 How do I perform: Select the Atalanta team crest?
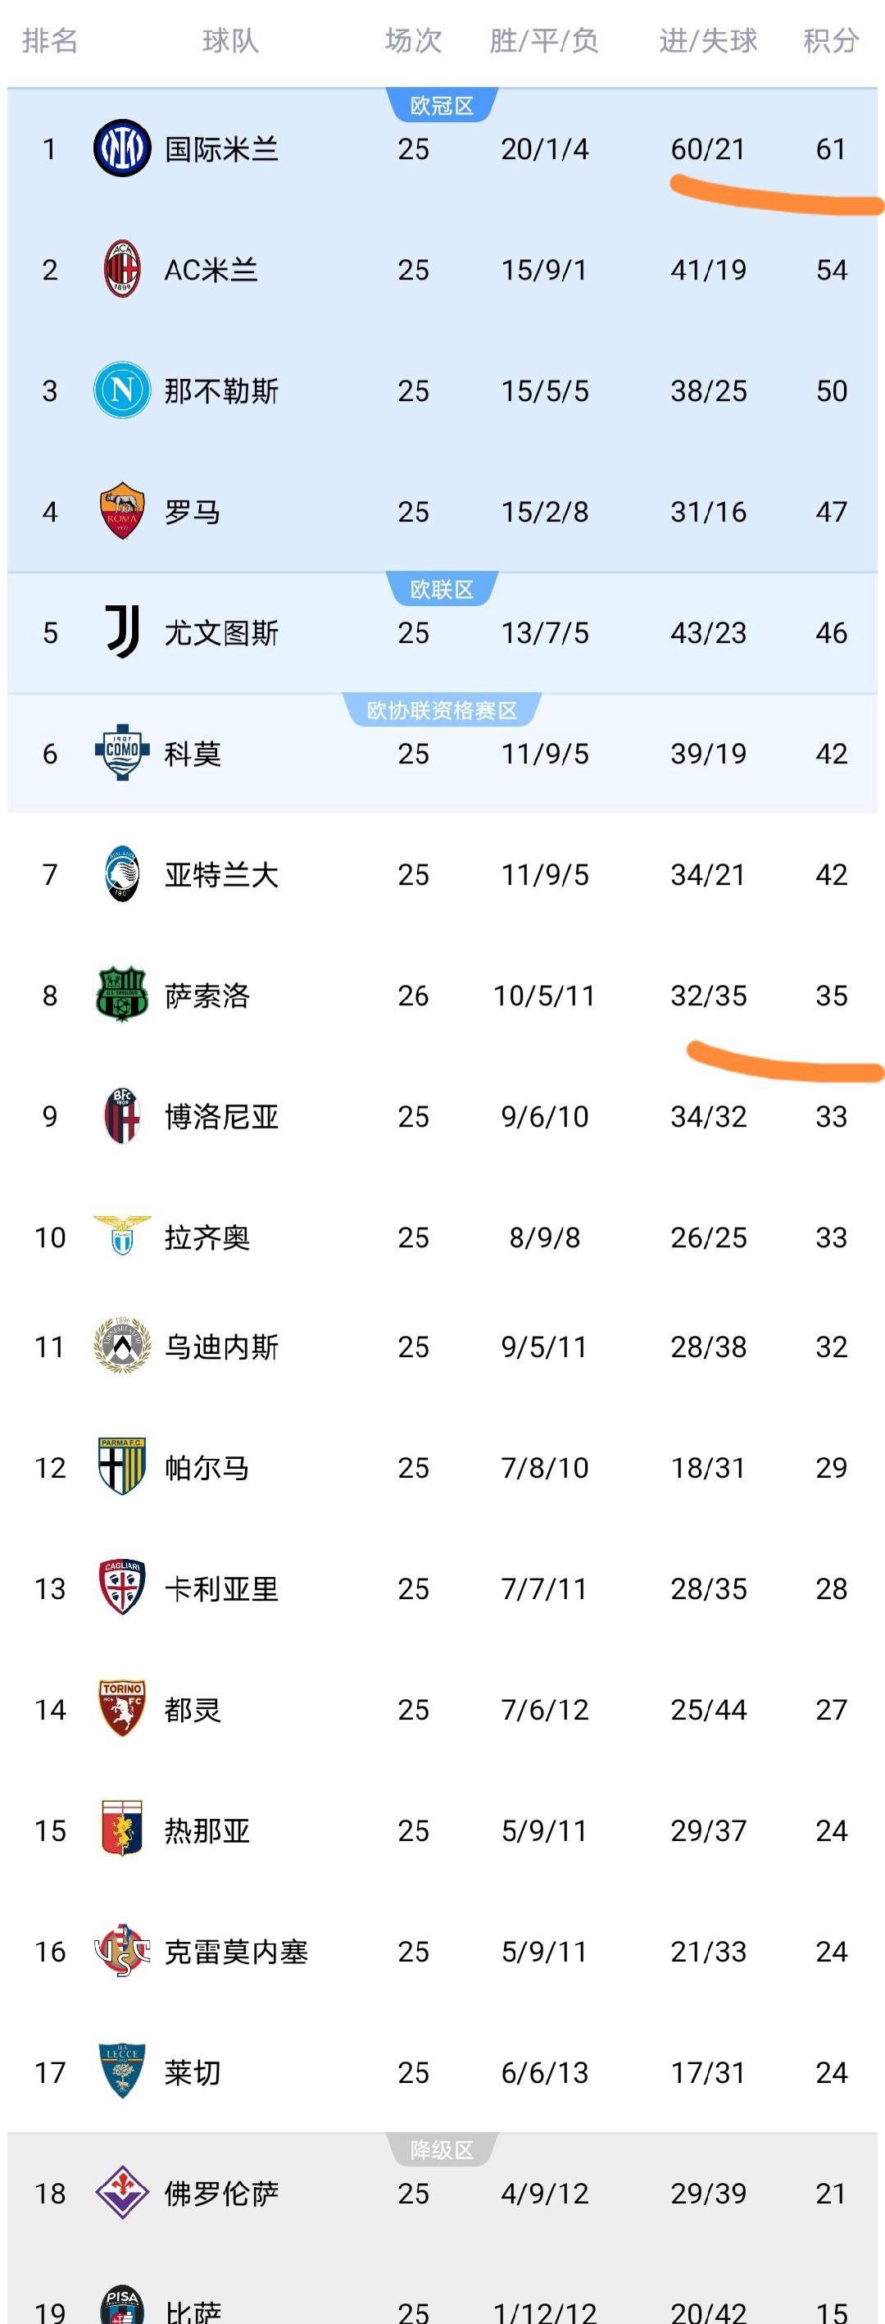tap(121, 874)
